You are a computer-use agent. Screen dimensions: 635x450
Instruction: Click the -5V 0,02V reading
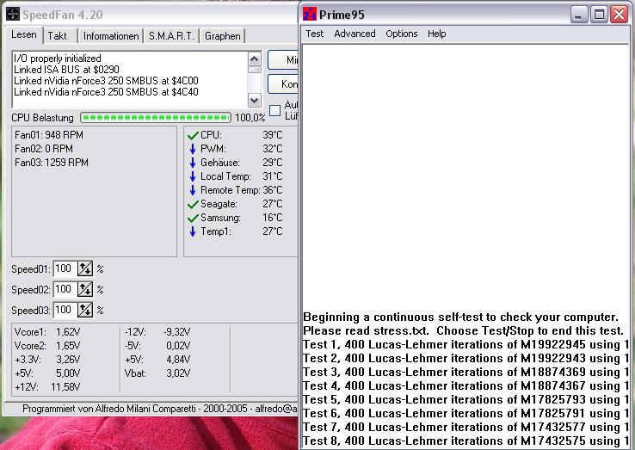tap(157, 346)
